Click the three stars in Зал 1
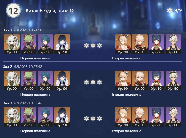 [93, 46]
